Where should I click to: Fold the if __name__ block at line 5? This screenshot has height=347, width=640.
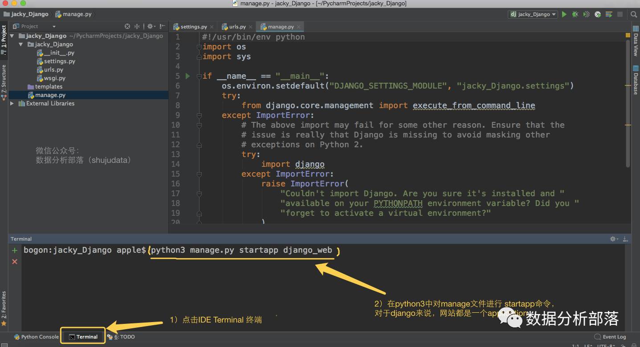[199, 76]
